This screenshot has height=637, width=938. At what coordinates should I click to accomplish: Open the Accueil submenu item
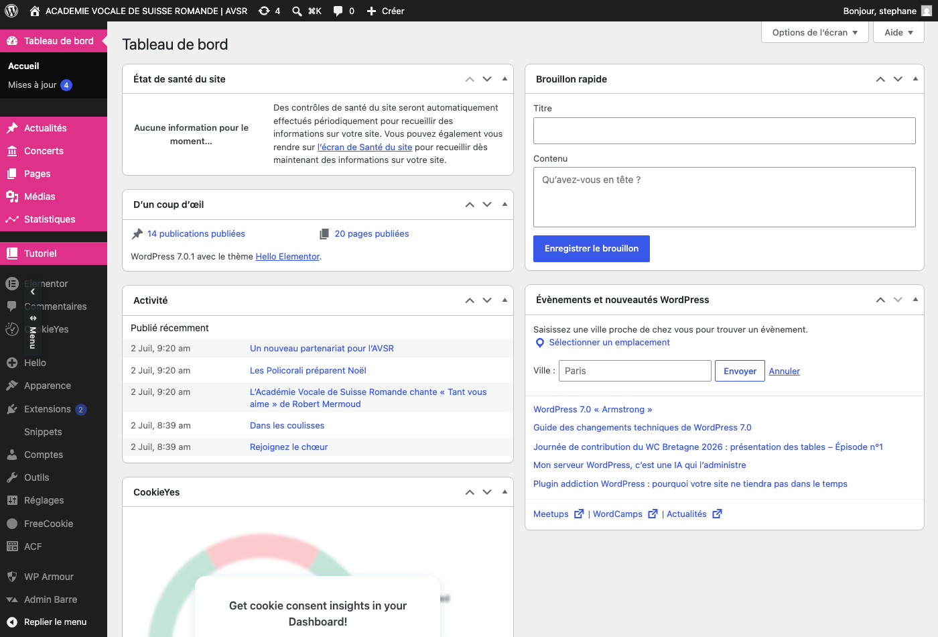click(54, 66)
